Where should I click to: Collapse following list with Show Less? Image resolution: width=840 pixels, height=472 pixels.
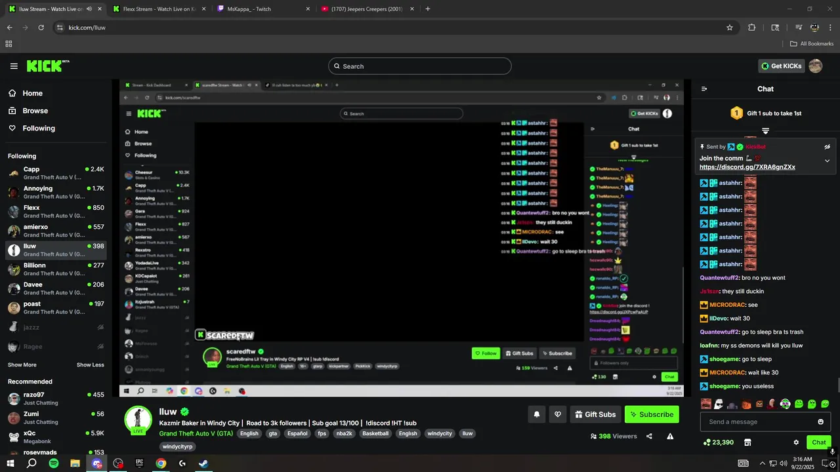click(90, 365)
